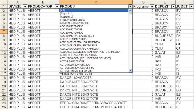Click FERRO-GRADUMET cell in row 24

pyautogui.click(x=96, y=103)
